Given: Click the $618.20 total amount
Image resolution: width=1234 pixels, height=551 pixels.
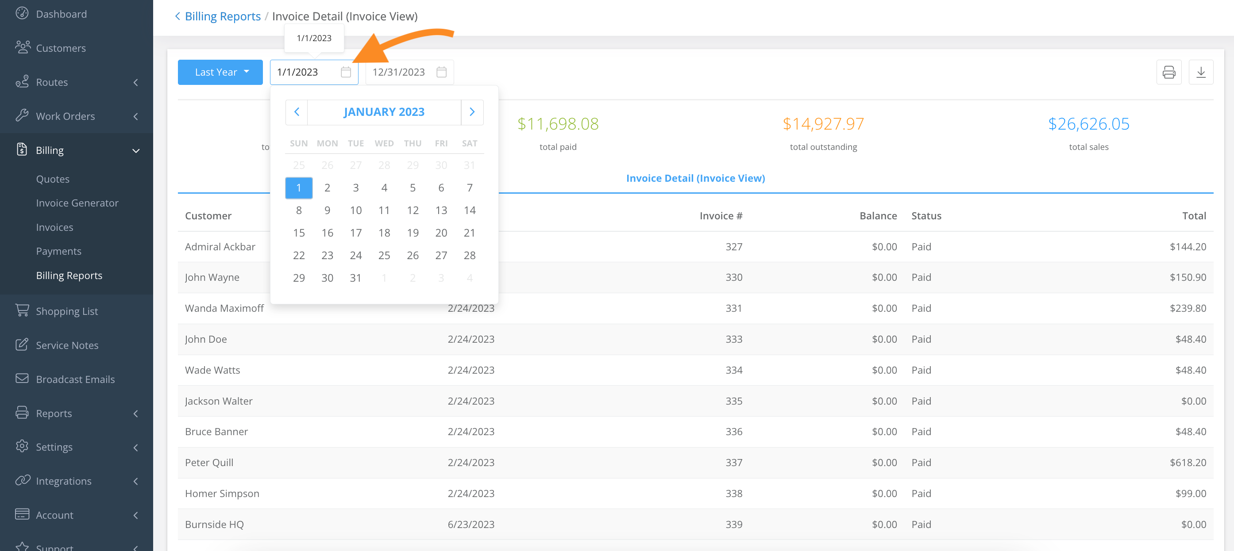Looking at the screenshot, I should [x=1188, y=463].
